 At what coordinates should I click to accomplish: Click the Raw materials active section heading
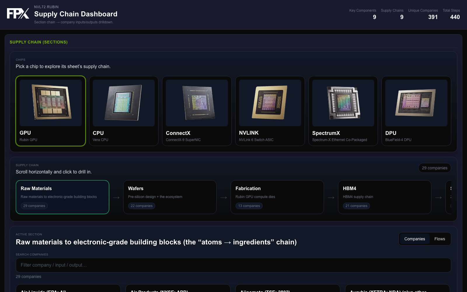click(156, 242)
